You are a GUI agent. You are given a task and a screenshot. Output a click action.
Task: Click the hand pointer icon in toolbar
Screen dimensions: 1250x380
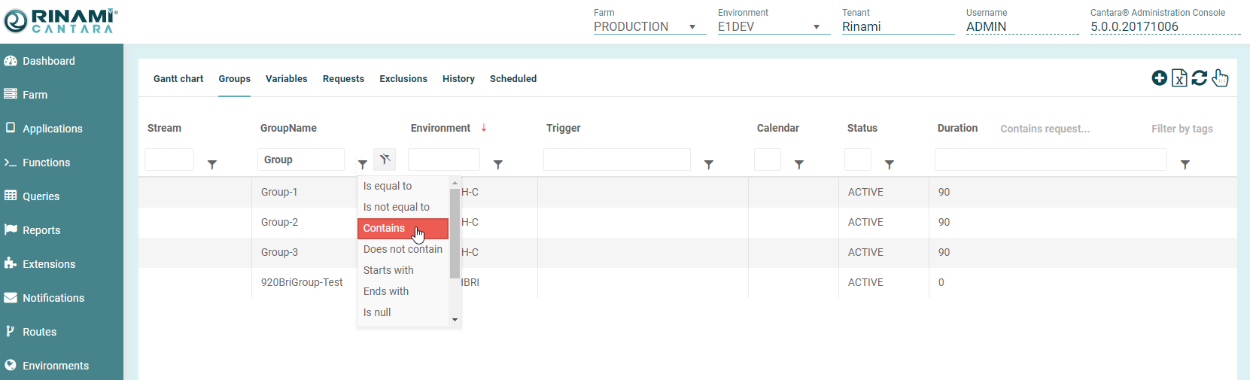[1220, 78]
